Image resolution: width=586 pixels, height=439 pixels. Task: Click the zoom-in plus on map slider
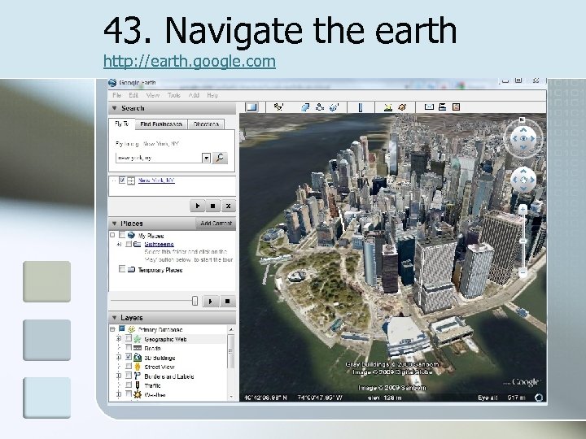[x=523, y=210]
